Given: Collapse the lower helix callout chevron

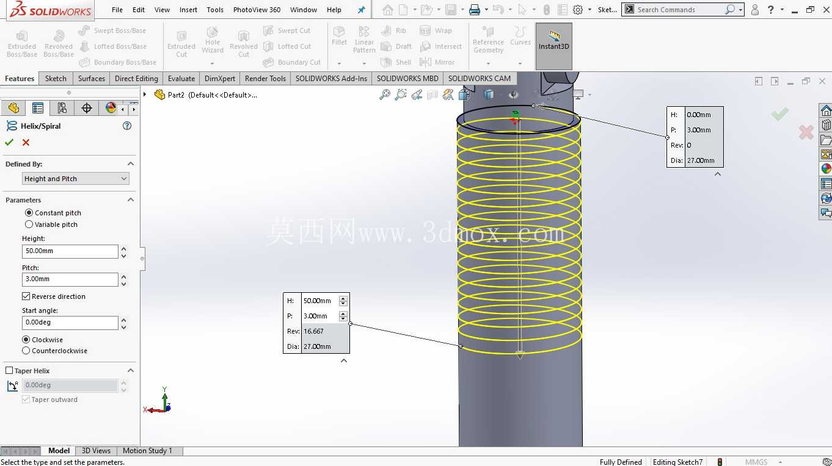Looking at the screenshot, I should pos(344,360).
